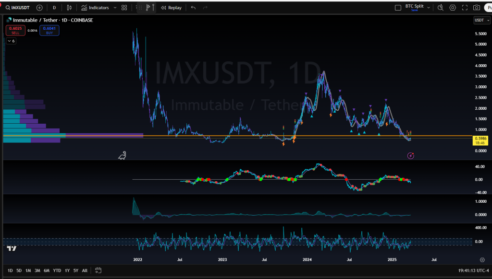Select the 1Y date range
Viewport: 492px width, 279px height.
[x=67, y=270]
